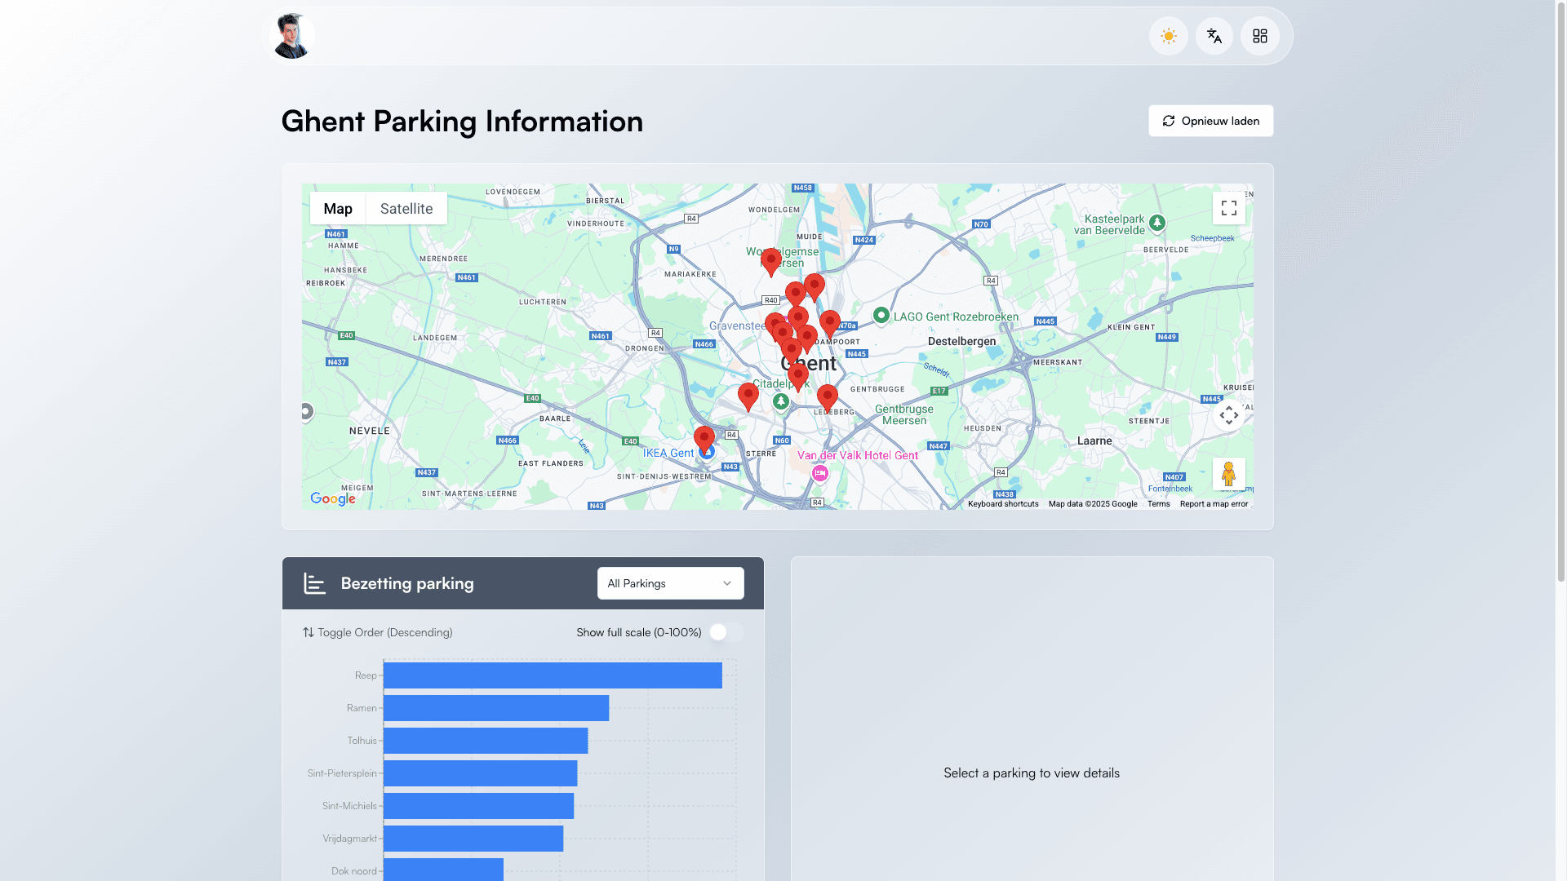The image size is (1567, 881).
Task: Click the IKEA Gent parking marker
Action: 704,439
